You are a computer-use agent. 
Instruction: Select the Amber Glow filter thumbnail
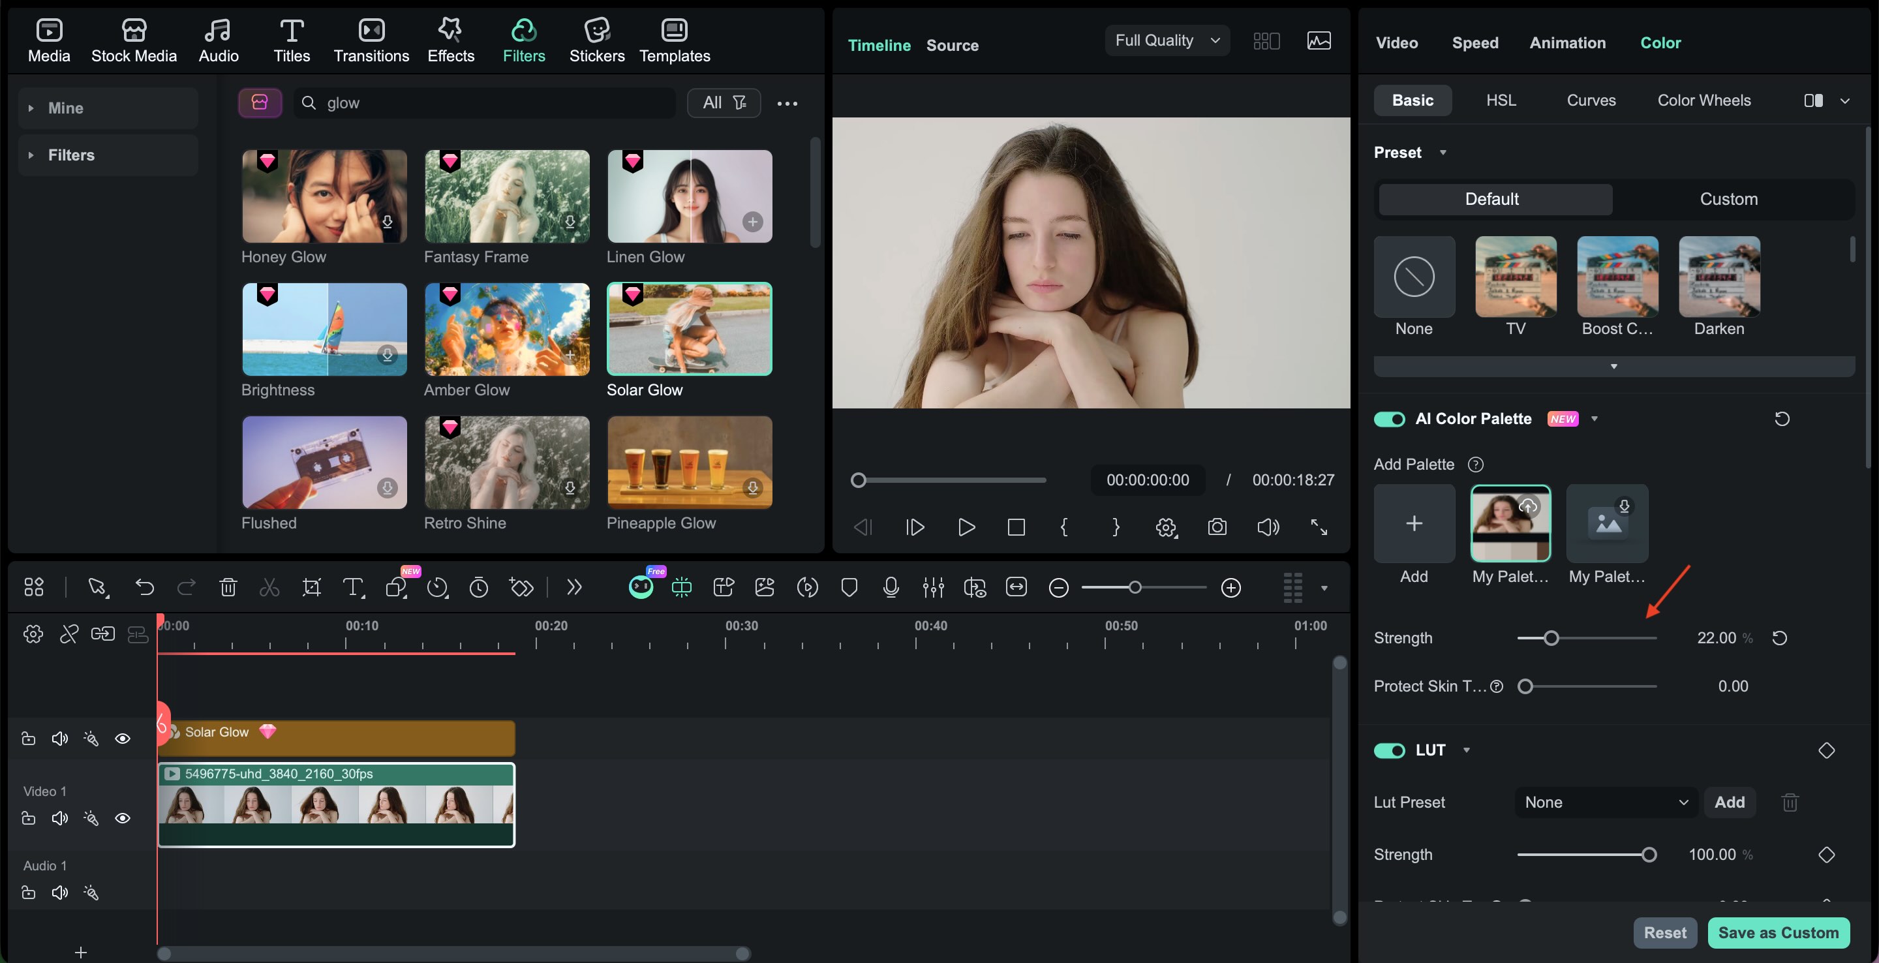[x=507, y=329]
